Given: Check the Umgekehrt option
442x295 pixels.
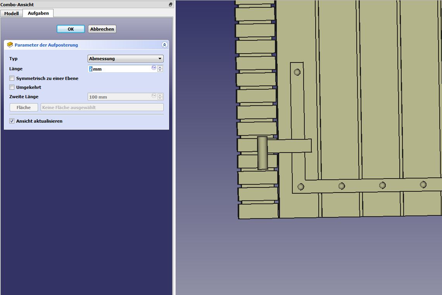Looking at the screenshot, I should (x=12, y=87).
